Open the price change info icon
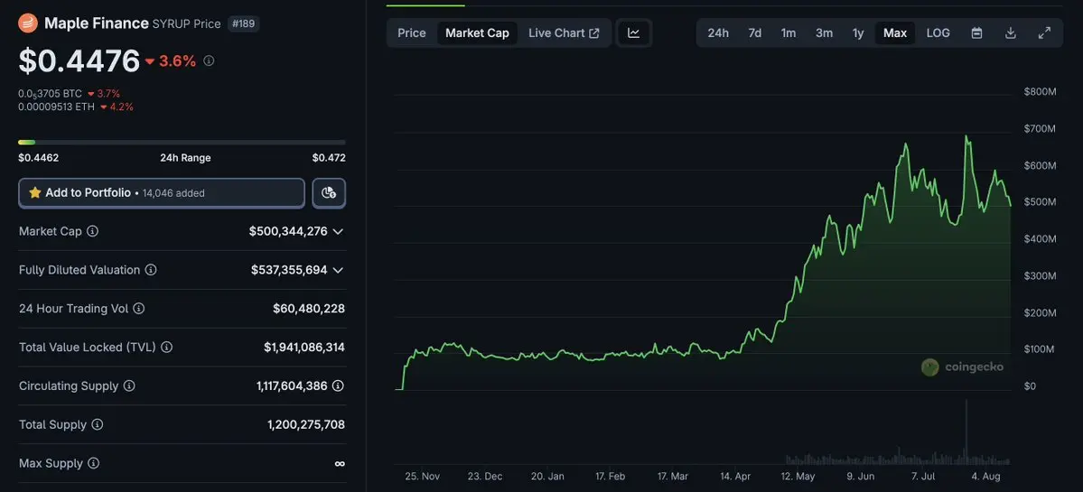This screenshot has height=492, width=1083. [209, 60]
